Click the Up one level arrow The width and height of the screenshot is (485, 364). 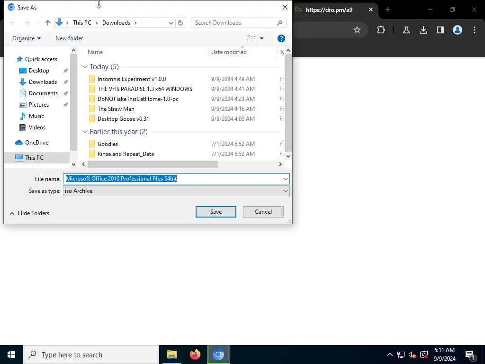[48, 23]
